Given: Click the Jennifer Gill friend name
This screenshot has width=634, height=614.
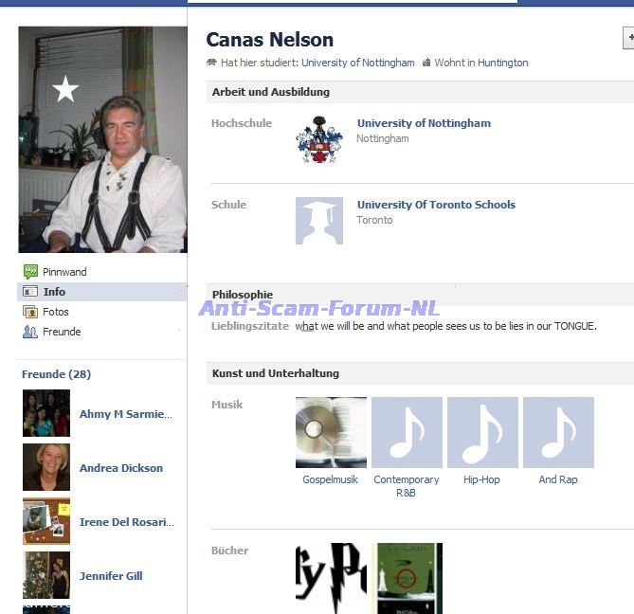Looking at the screenshot, I should (x=111, y=575).
